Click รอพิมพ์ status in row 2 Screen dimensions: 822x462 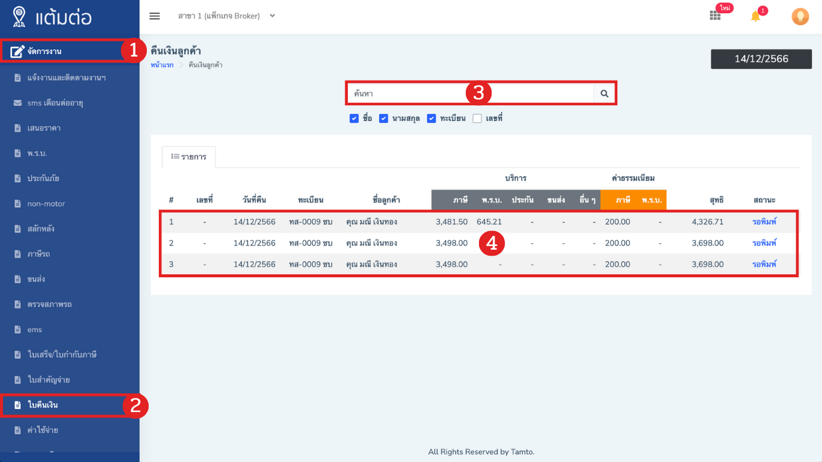pyautogui.click(x=764, y=243)
